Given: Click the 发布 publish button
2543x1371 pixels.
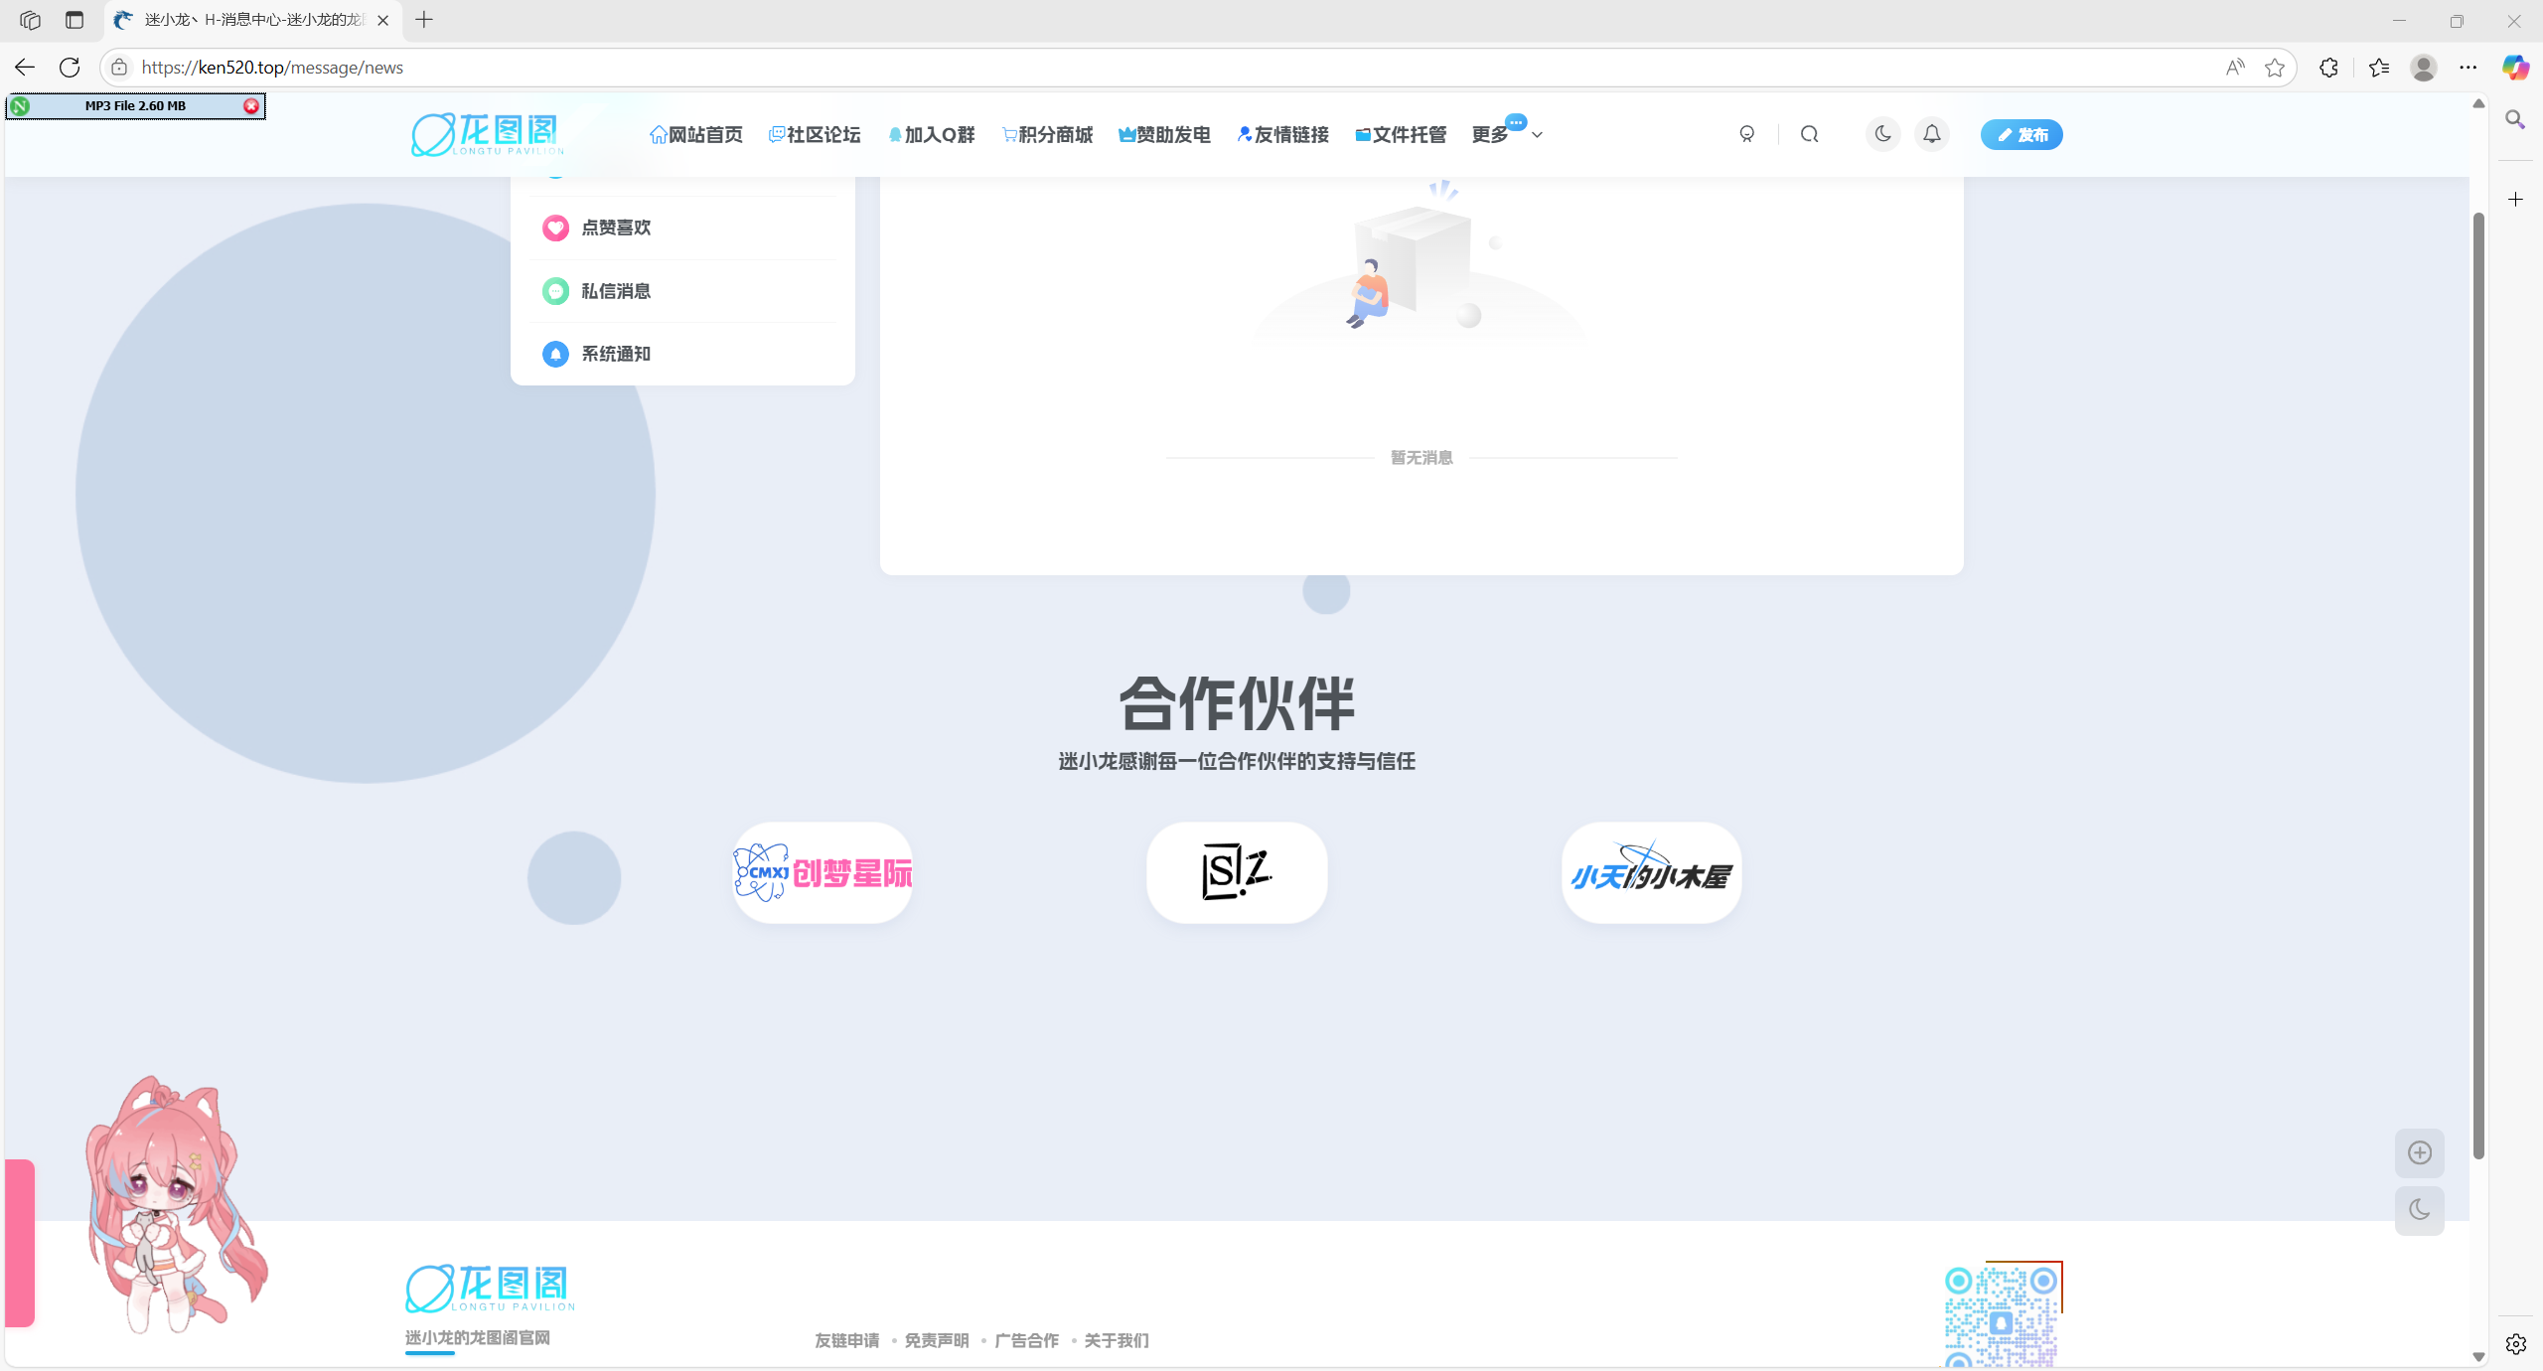Looking at the screenshot, I should (x=2021, y=134).
